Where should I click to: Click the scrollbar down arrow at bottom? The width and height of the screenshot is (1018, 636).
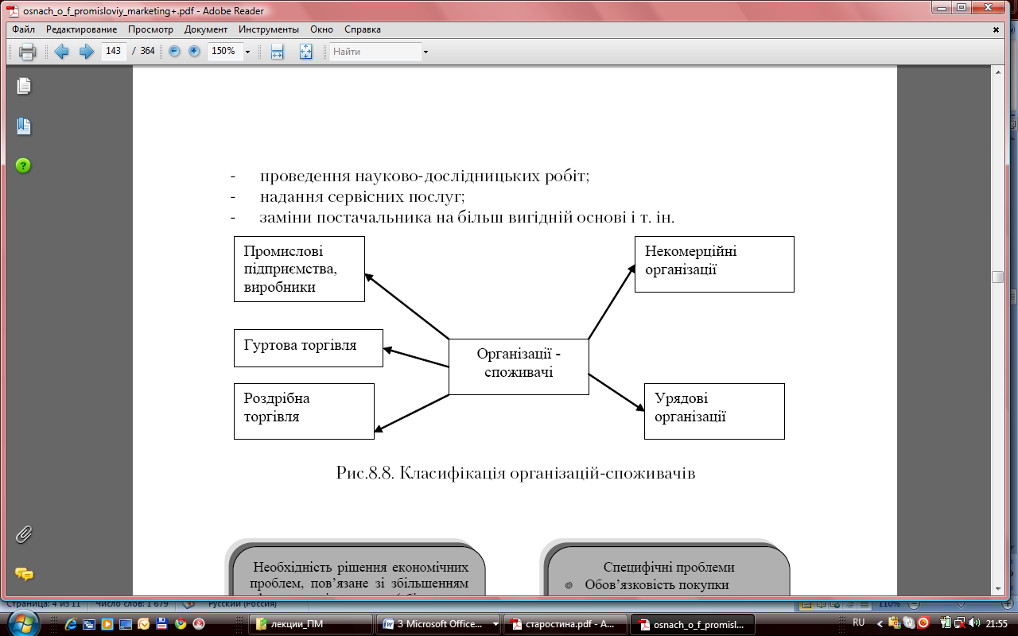tap(997, 588)
